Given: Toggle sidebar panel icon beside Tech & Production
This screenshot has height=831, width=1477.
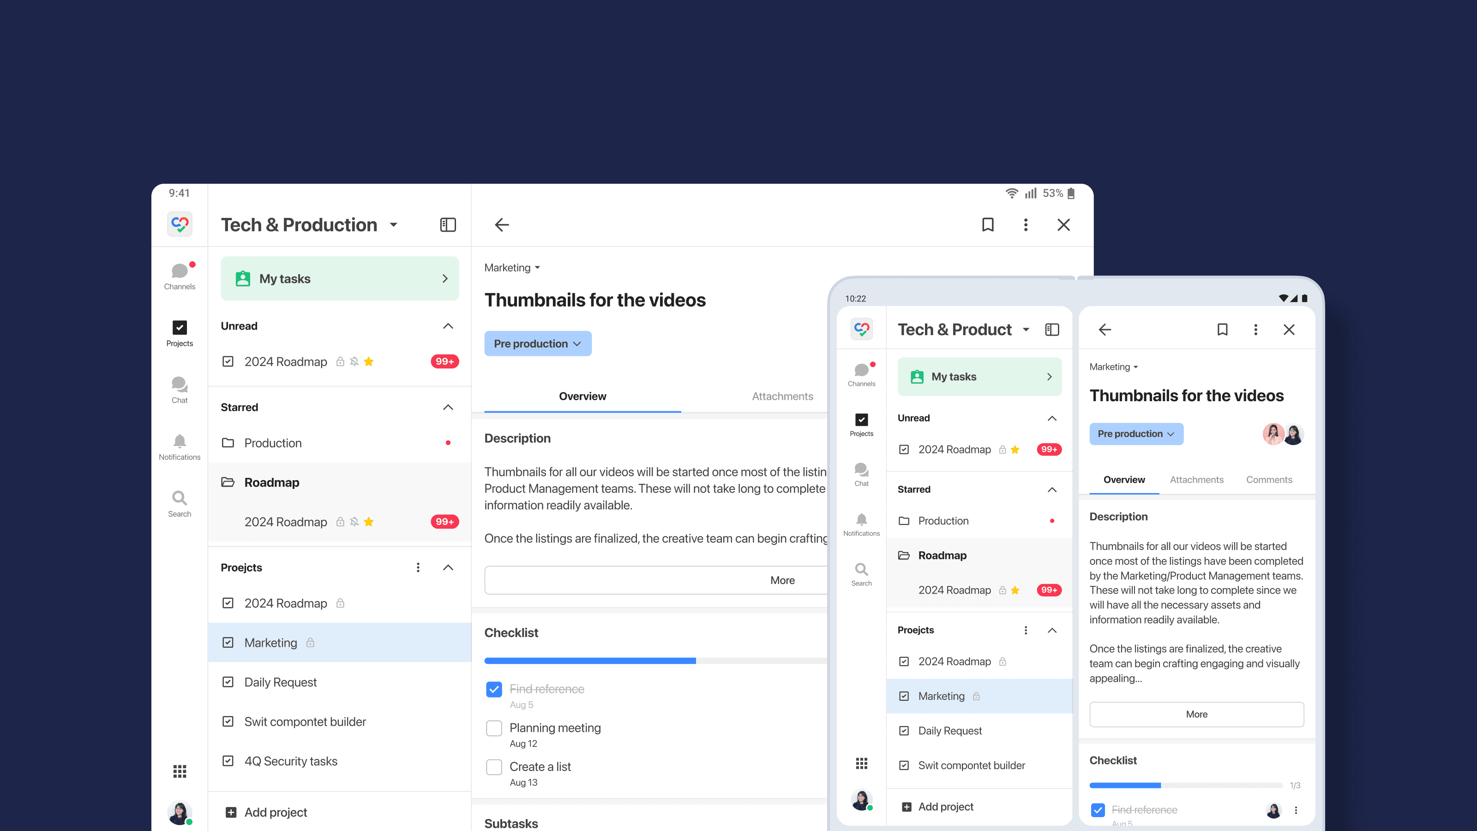Looking at the screenshot, I should [x=448, y=225].
